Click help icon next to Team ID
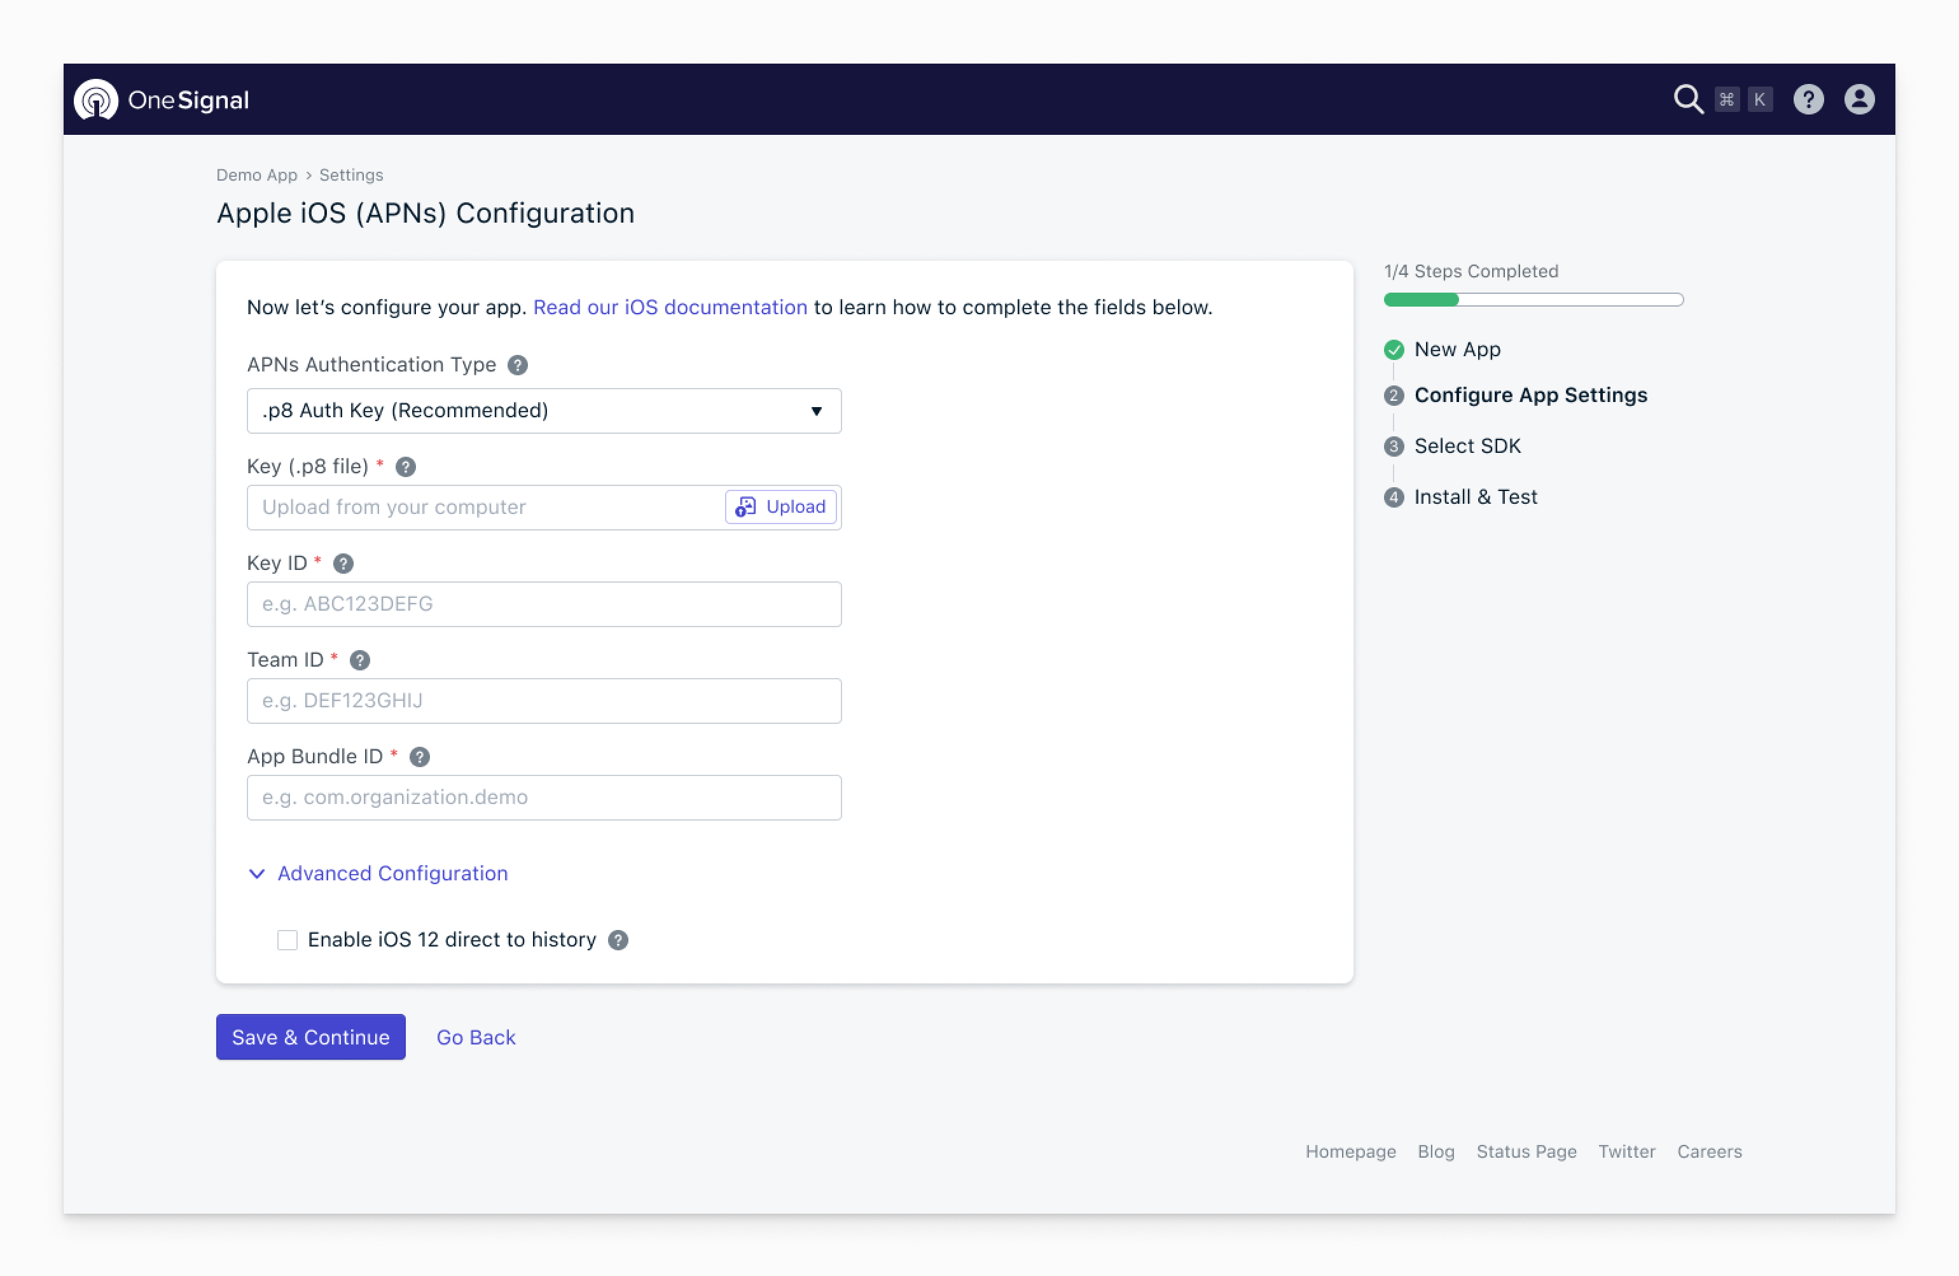This screenshot has height=1276, width=1959. tap(360, 660)
